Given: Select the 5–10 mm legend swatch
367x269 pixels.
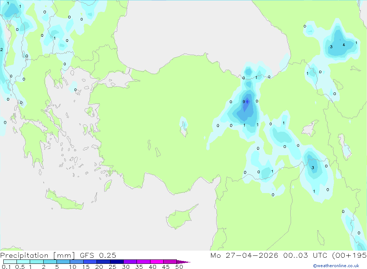Looking at the screenshot, I should coord(63,262).
